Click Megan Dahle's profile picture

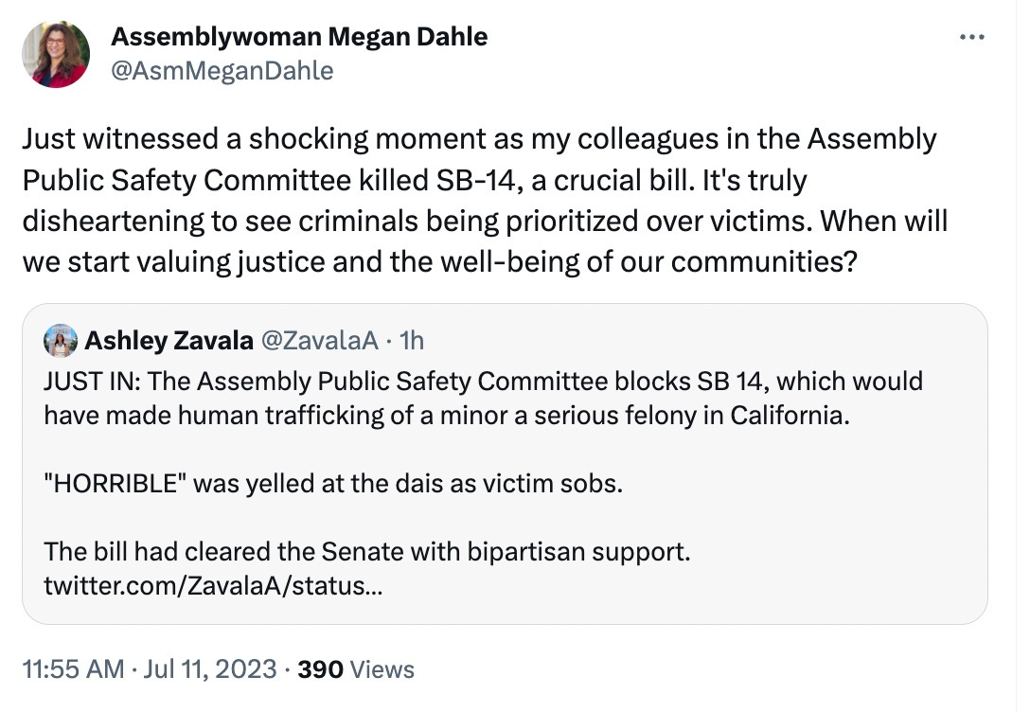pos(56,55)
